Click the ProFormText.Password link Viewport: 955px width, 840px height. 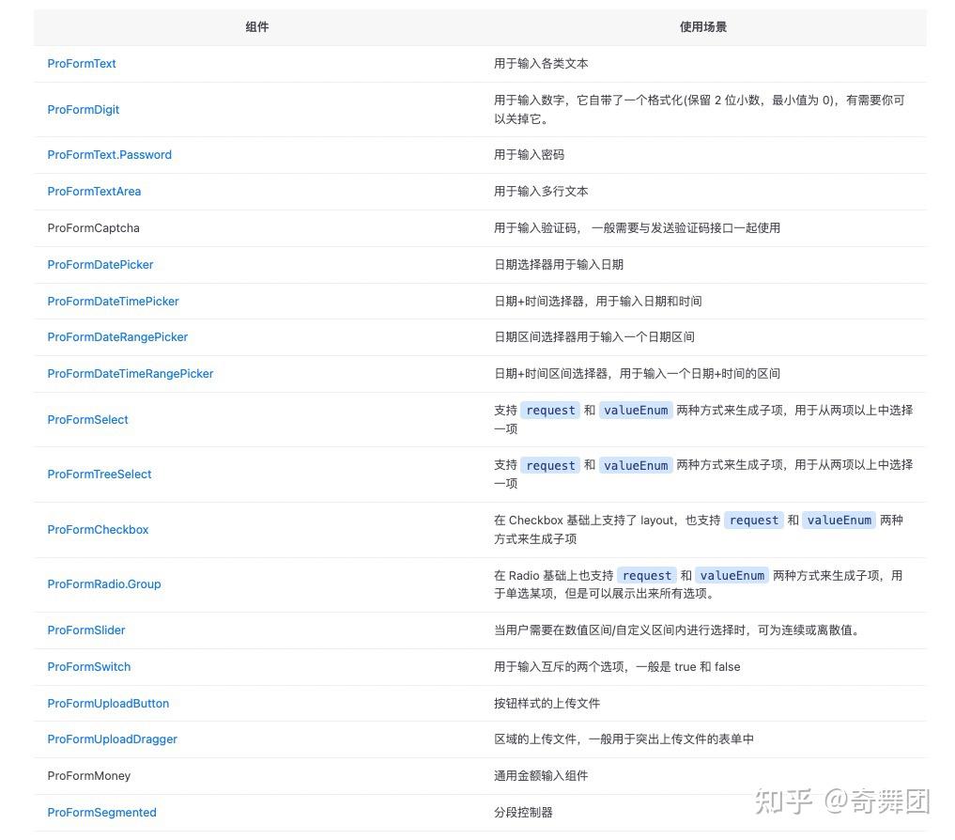(x=109, y=154)
